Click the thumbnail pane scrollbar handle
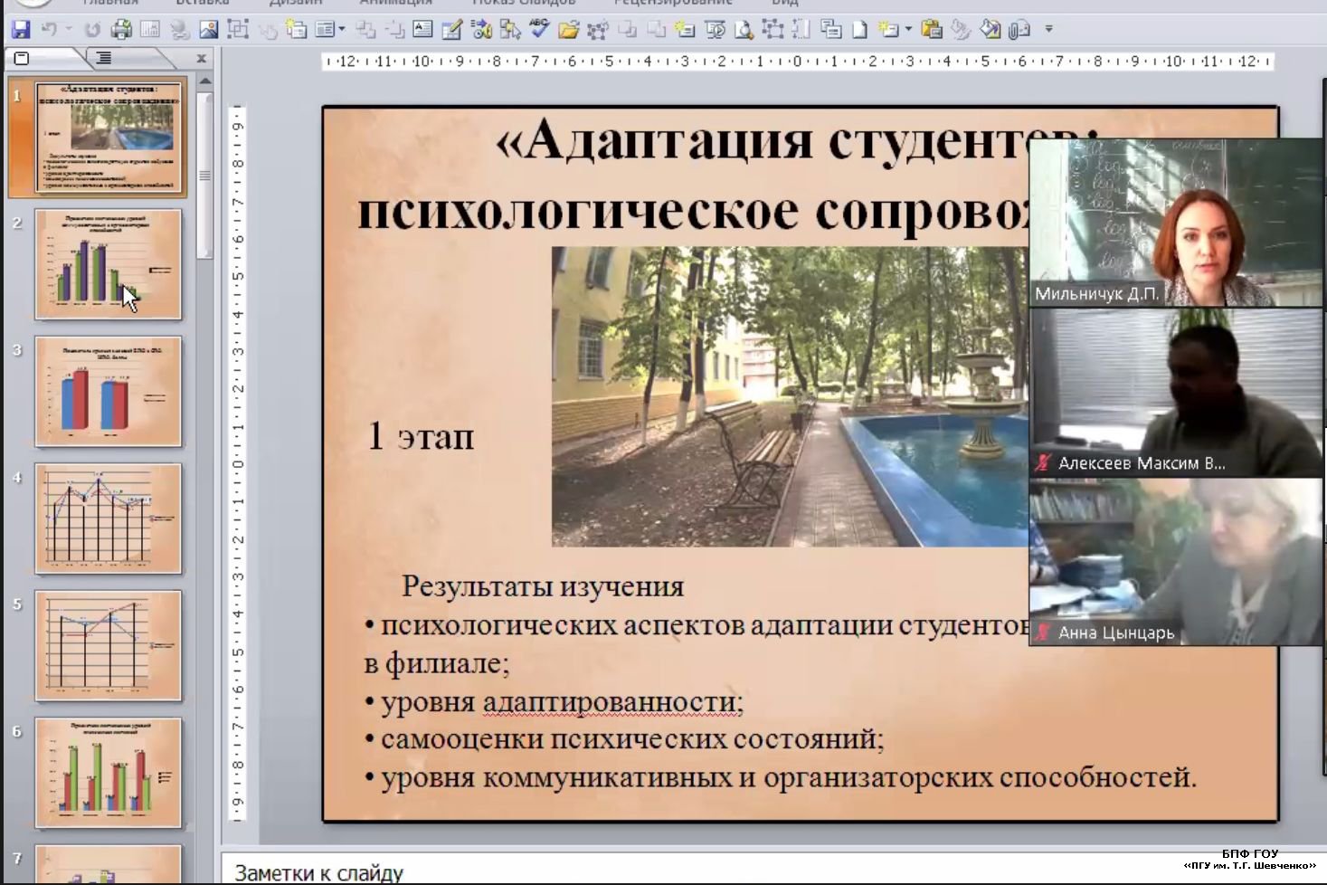Viewport: 1327px width, 885px height. (205, 175)
